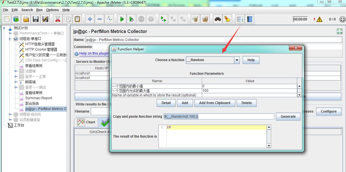Switch to the Chart tab
346x172 pixels.
[x=86, y=122]
